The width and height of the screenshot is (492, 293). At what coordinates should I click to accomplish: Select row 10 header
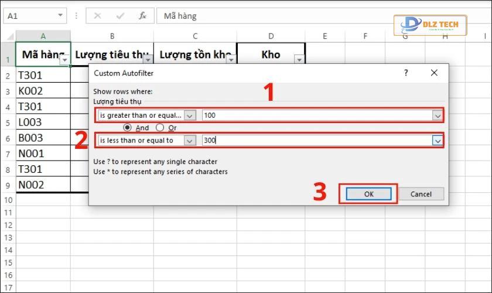(x=8, y=200)
